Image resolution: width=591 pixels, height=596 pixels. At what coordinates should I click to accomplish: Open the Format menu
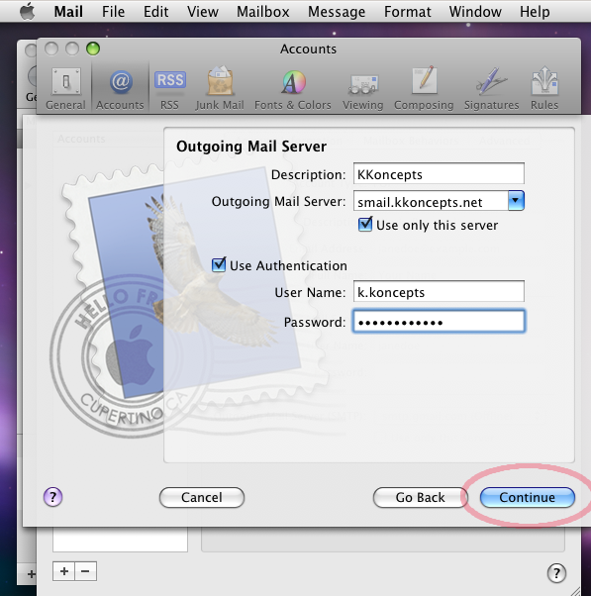tap(408, 12)
